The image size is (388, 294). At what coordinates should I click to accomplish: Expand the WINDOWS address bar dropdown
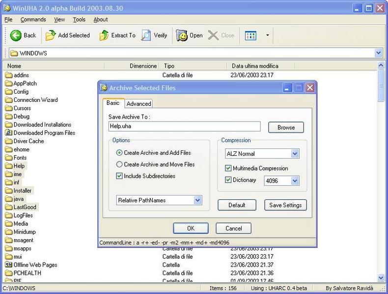[379, 53]
